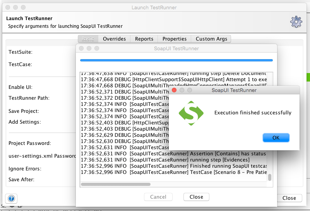Select the log line 'Attempt 1 to exe'

(174, 80)
